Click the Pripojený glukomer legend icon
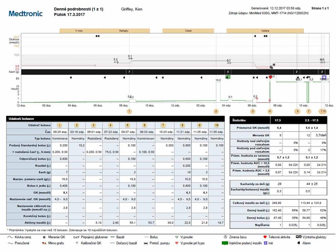Viewport: 336px width, 252px height. [x=76, y=237]
